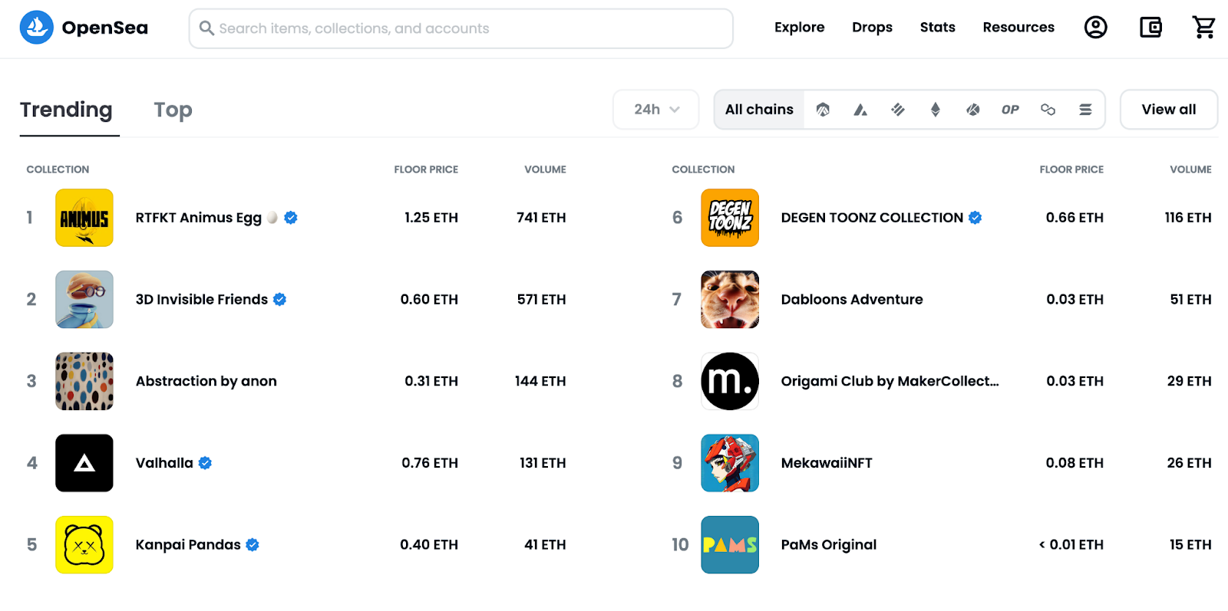The width and height of the screenshot is (1228, 611).
Task: Open the RTFKT Animus Egg thumbnail
Action: click(x=84, y=218)
